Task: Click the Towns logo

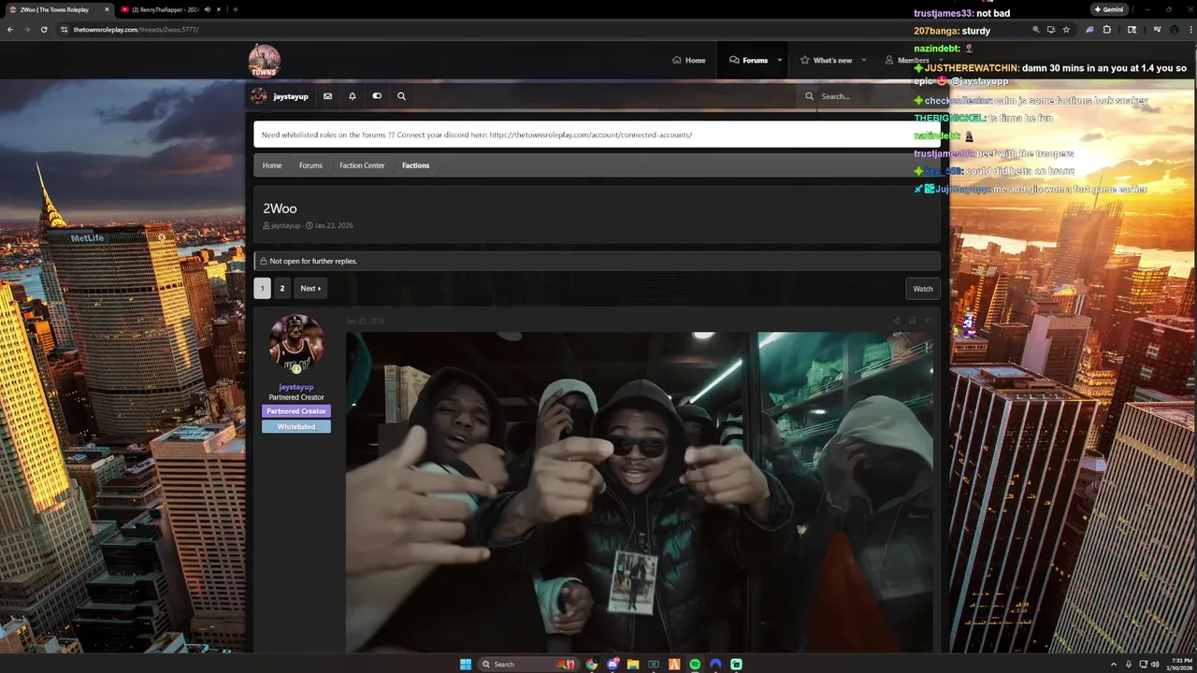Action: (264, 61)
